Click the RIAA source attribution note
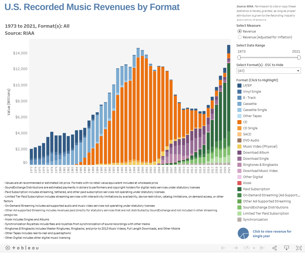The width and height of the screenshot is (305, 259). [266, 13]
